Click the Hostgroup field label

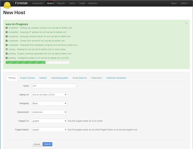coord(24,104)
